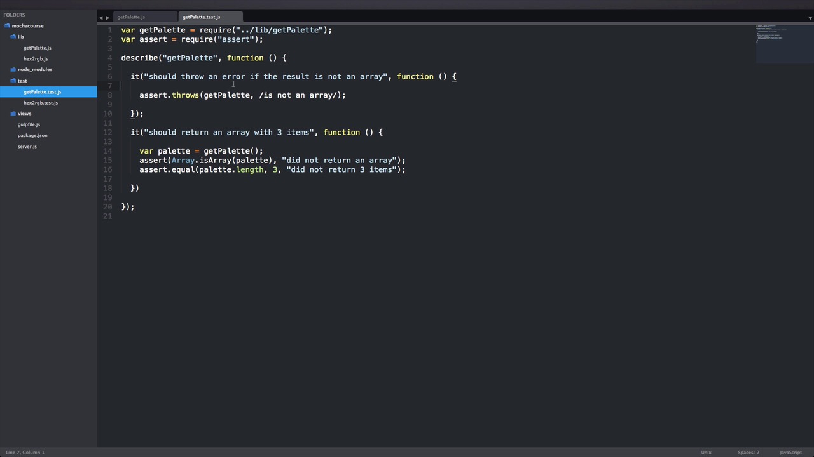Place cursor on the describe keyword
Screen dimensions: 814x457
[x=139, y=58]
